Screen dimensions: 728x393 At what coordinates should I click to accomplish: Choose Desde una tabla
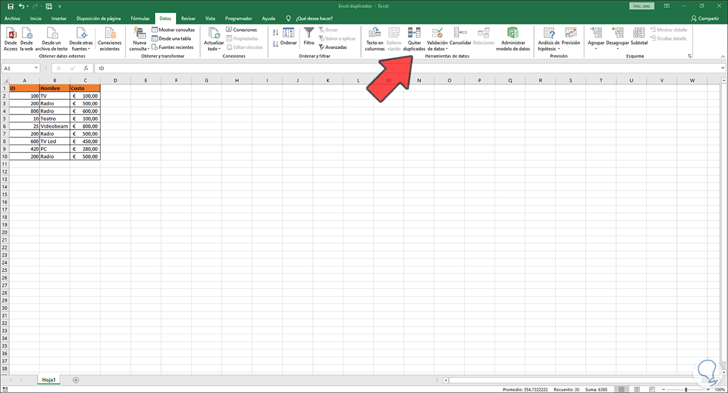tap(171, 38)
